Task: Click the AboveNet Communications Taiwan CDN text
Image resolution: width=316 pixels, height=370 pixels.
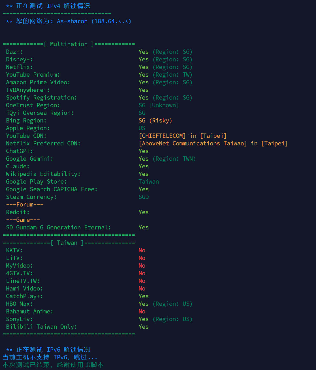Action: 213,143
